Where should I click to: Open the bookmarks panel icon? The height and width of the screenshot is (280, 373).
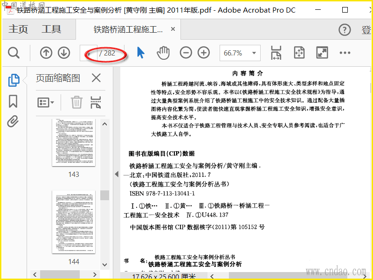pos(13,101)
